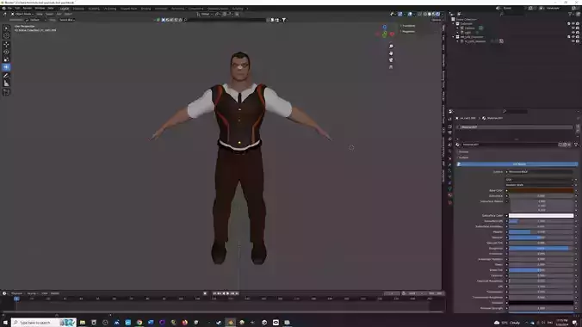Screen dimensions: 582x327
Task: Expand the Camera item in outliner
Action: click(458, 28)
